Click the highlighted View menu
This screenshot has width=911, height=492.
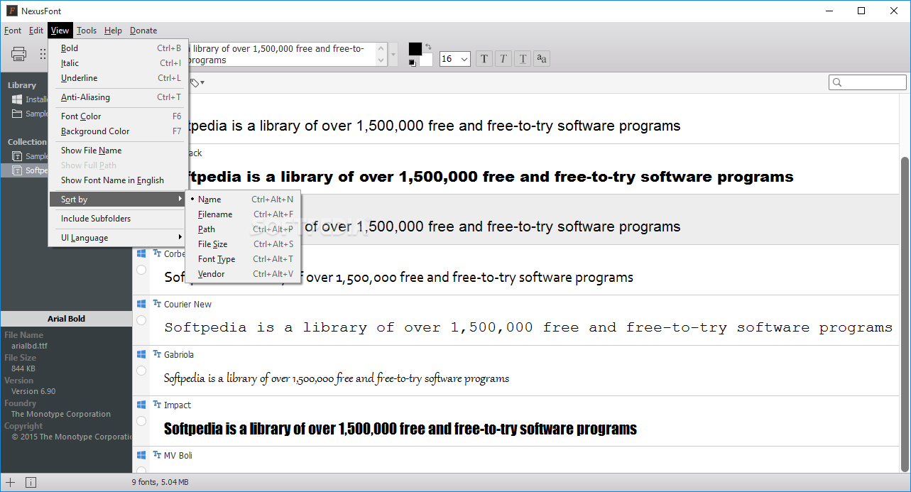[x=60, y=31]
